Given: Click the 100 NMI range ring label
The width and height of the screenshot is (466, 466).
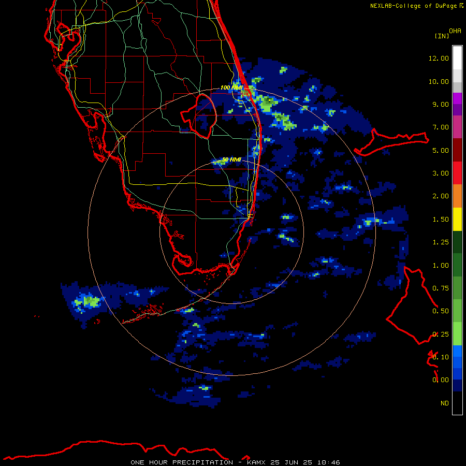Looking at the screenshot, I should point(231,88).
